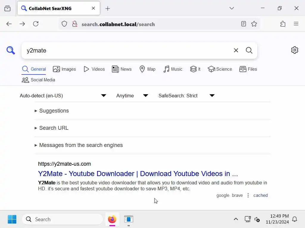Viewport: 305px width, 228px height.
Task: Open Firefox application hamburger menu
Action: tap(296, 24)
